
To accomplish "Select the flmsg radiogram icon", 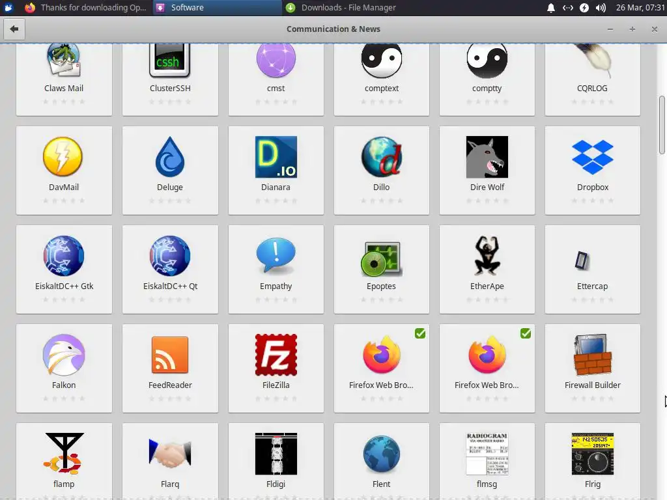I will pos(487,454).
